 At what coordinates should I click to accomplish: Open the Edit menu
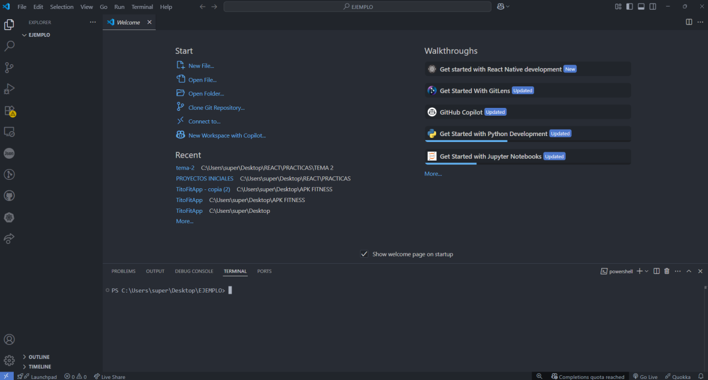[38, 7]
